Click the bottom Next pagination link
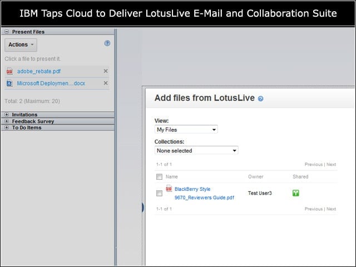356x267 pixels. [331, 209]
